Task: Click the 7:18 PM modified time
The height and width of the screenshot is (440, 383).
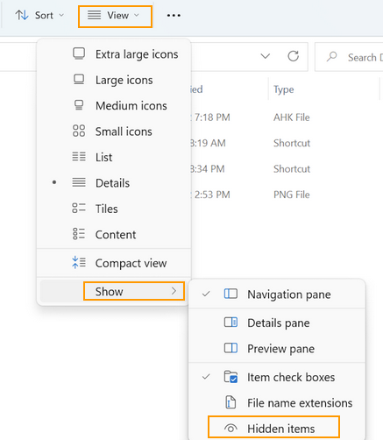Action: [211, 117]
